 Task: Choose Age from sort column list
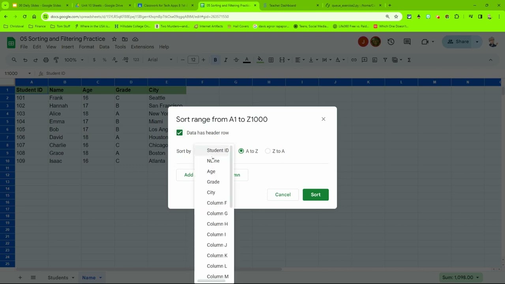(x=211, y=172)
